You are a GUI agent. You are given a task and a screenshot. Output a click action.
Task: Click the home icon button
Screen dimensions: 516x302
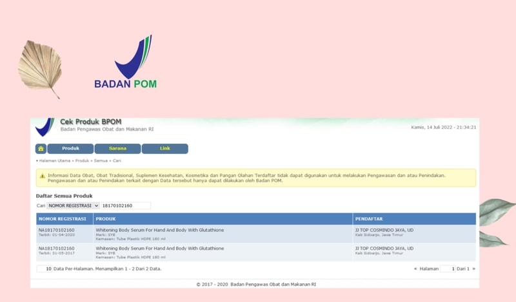(41, 149)
